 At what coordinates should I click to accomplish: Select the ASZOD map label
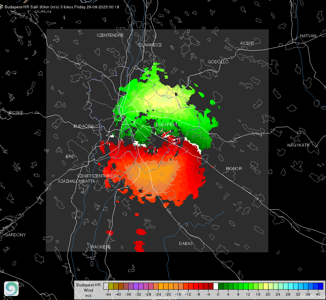click(x=247, y=43)
